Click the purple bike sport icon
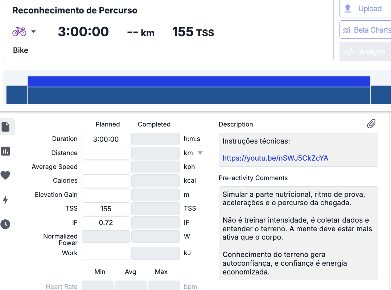Viewport: 391px width, 290px height. pos(19,32)
